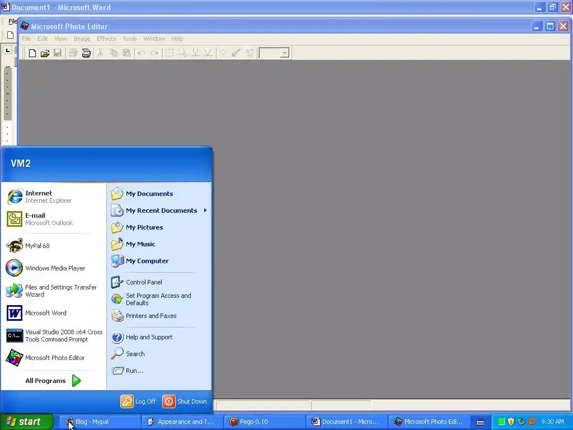
Task: Open My Documents folder
Action: 159,194
